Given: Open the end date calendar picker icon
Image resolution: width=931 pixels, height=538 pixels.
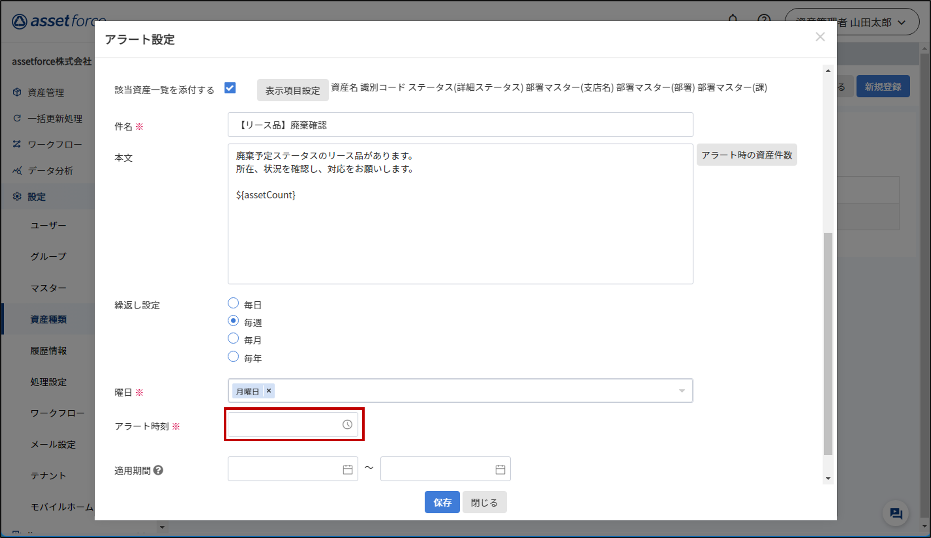Looking at the screenshot, I should tap(500, 469).
